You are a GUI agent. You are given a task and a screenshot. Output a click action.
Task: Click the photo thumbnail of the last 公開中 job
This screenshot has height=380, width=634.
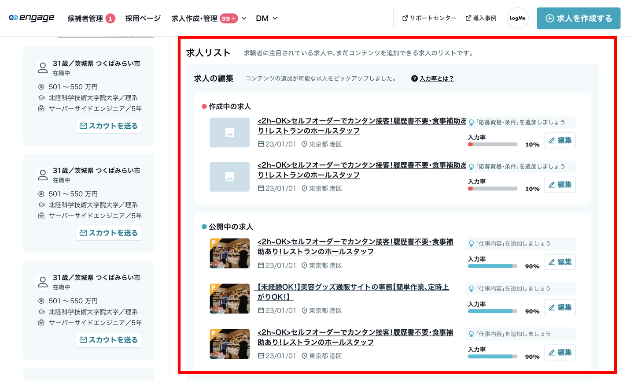click(230, 344)
